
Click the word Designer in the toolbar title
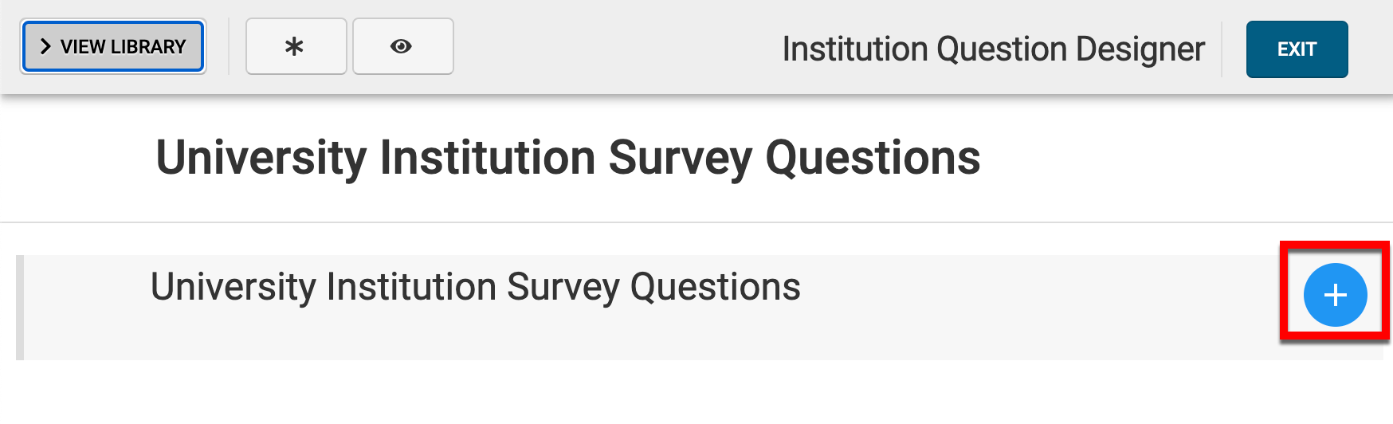(x=1140, y=49)
